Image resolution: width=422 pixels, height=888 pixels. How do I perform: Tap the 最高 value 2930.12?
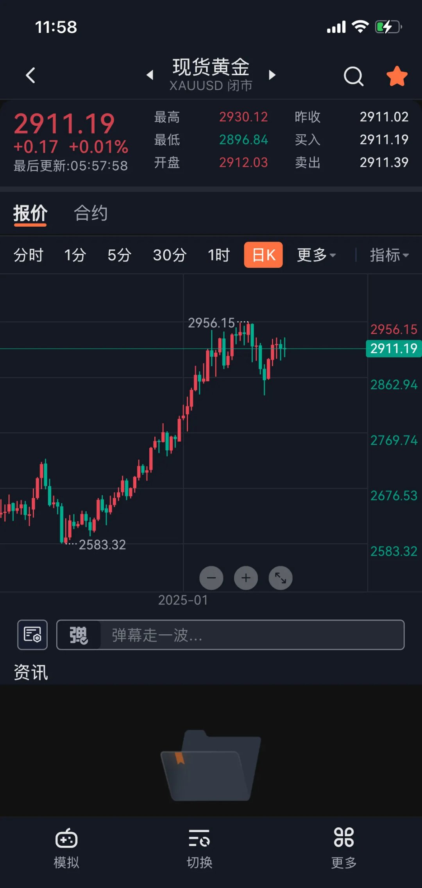(243, 117)
